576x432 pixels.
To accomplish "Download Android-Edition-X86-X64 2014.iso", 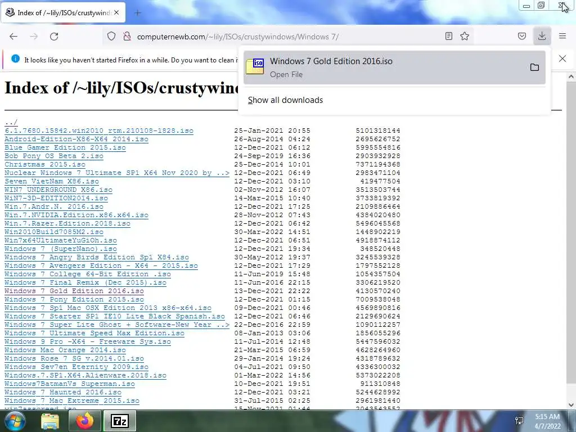I will (x=76, y=139).
